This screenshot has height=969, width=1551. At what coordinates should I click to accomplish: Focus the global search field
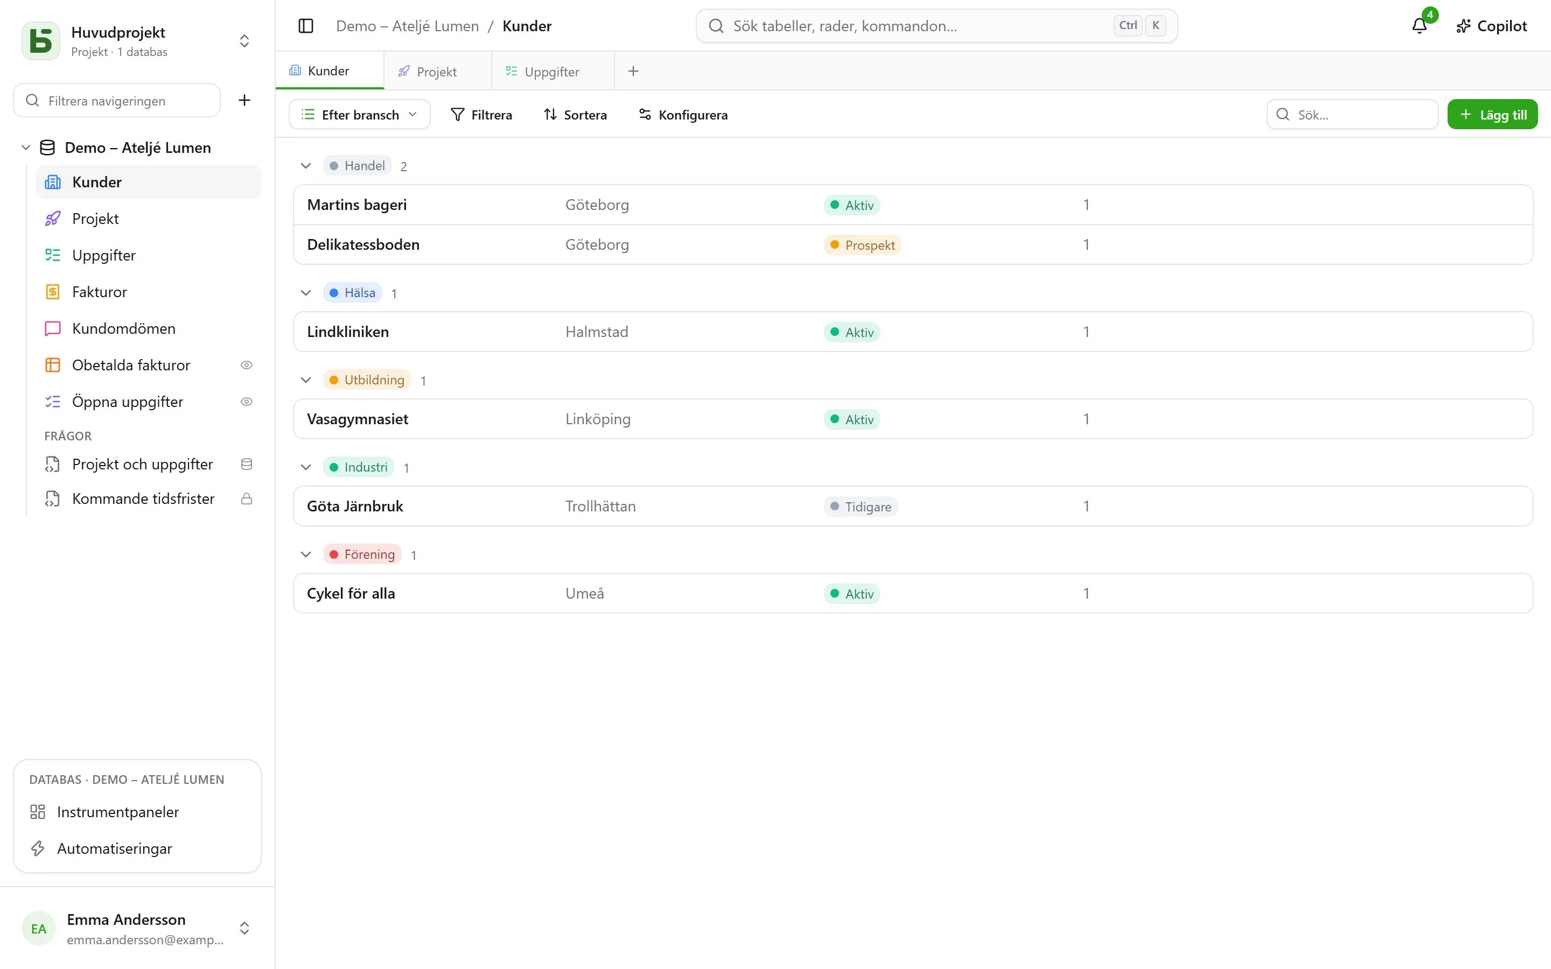pos(937,26)
